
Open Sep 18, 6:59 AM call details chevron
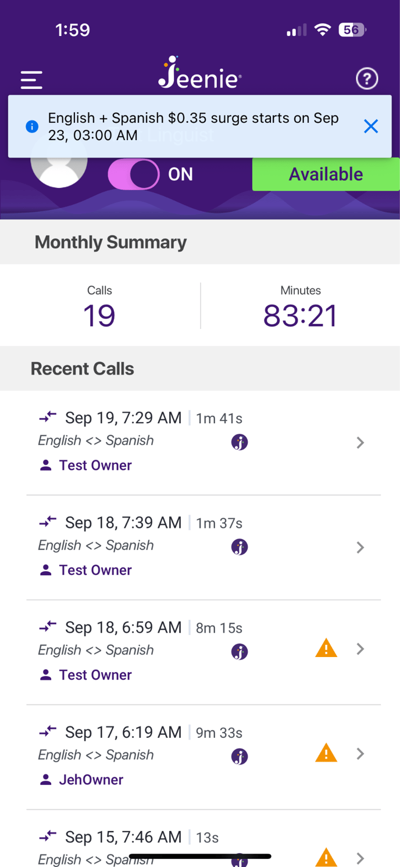360,649
